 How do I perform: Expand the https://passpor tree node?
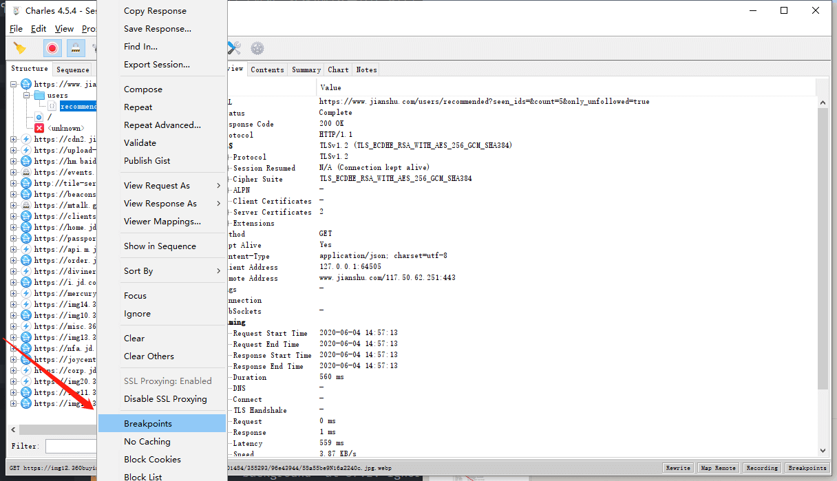(x=14, y=238)
